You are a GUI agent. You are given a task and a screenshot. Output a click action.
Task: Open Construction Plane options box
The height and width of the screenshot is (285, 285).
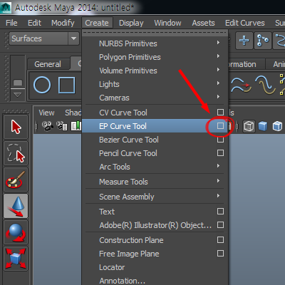coord(220,240)
